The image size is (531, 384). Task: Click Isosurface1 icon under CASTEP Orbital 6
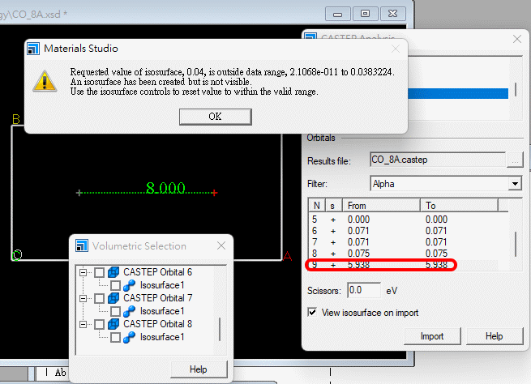tap(130, 285)
